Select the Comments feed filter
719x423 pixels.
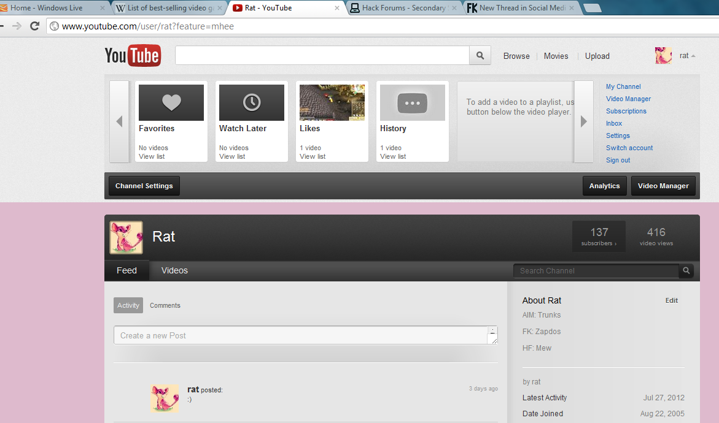point(165,305)
